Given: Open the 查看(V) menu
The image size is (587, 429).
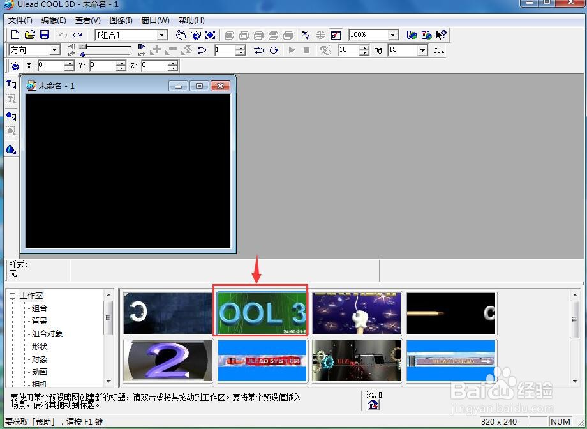Looking at the screenshot, I should (x=88, y=20).
